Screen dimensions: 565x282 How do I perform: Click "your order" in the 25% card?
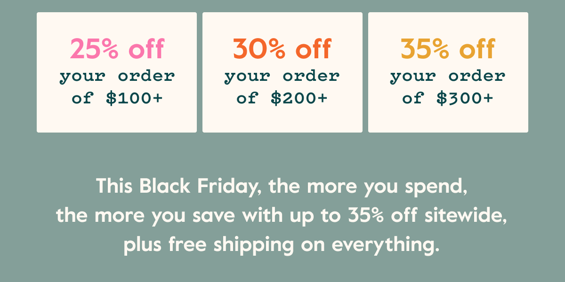(x=117, y=77)
